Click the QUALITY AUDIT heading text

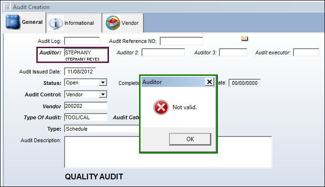tap(94, 177)
